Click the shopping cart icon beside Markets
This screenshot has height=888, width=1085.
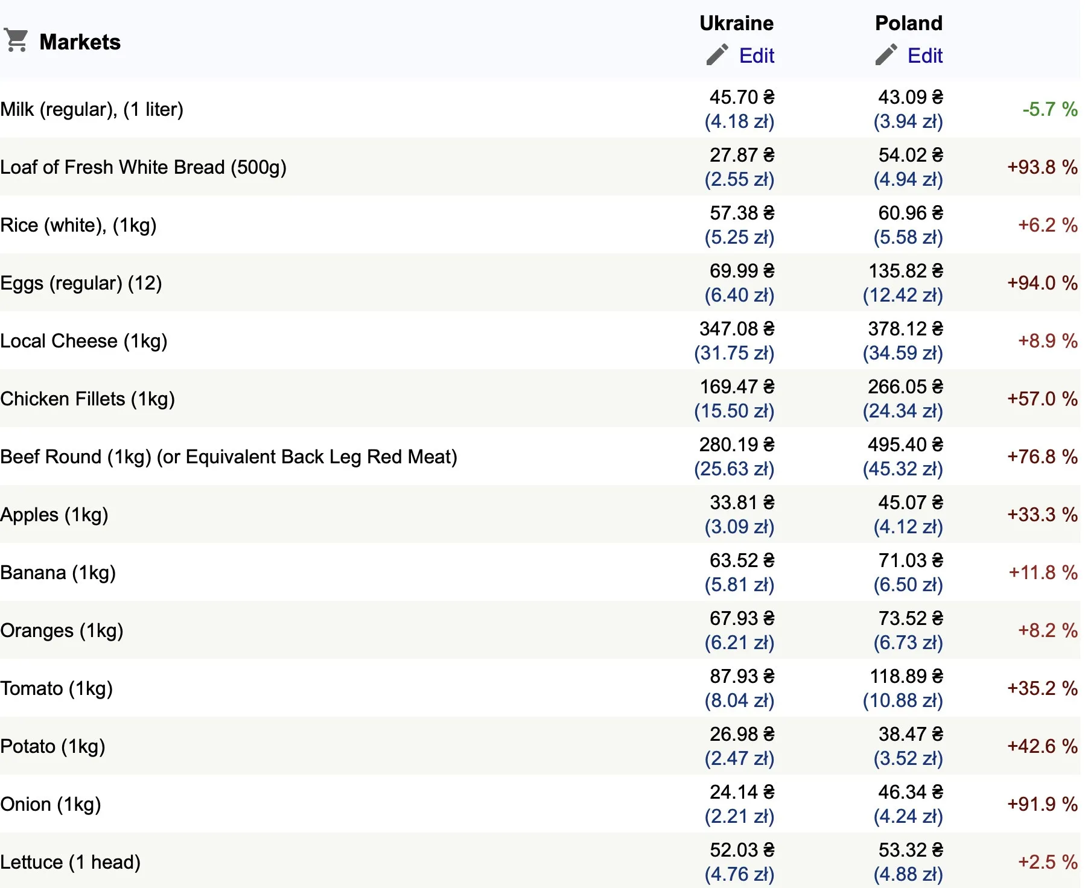(16, 41)
